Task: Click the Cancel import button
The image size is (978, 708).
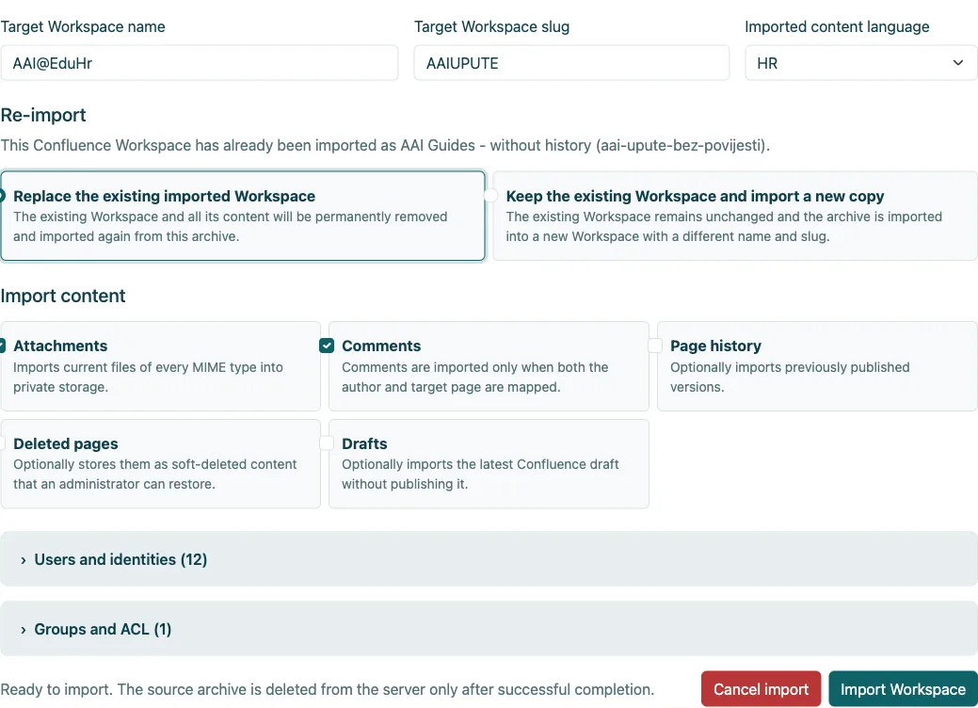Action: tap(761, 689)
